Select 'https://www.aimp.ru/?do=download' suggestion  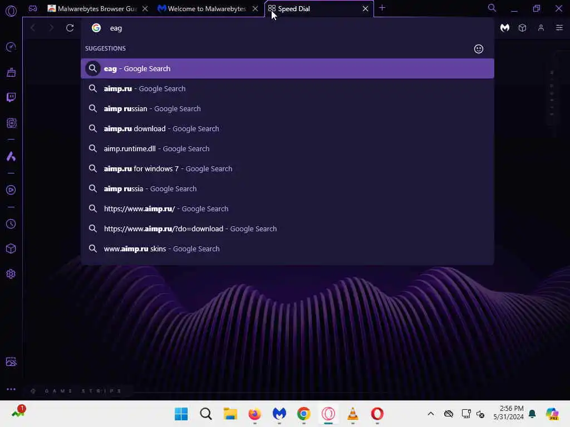pos(287,229)
